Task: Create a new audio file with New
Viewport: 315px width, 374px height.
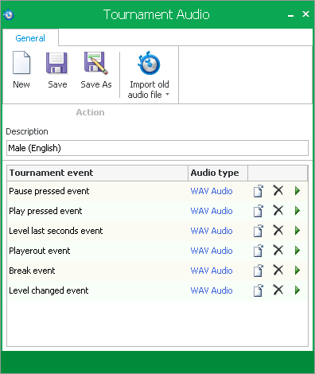Action: (21, 70)
